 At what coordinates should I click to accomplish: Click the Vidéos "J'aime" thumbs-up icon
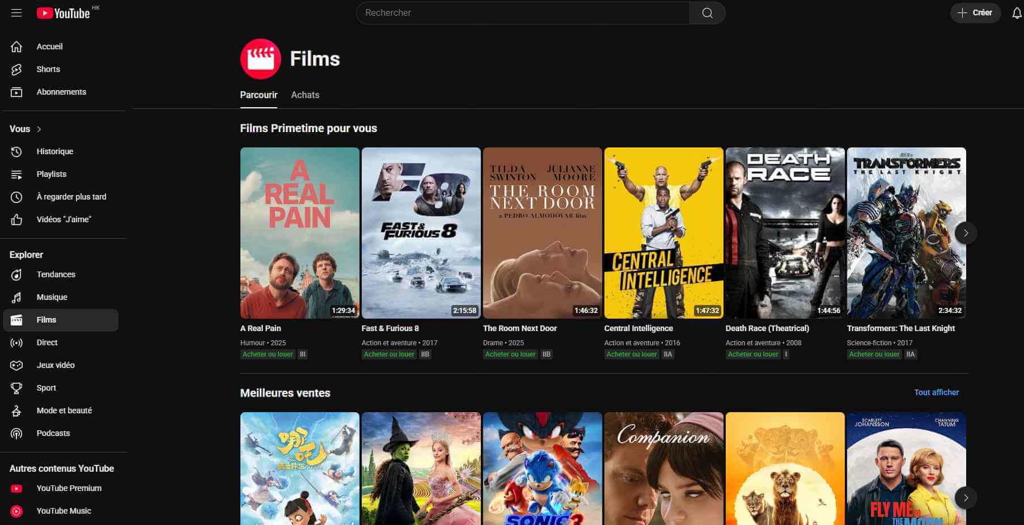coord(16,219)
